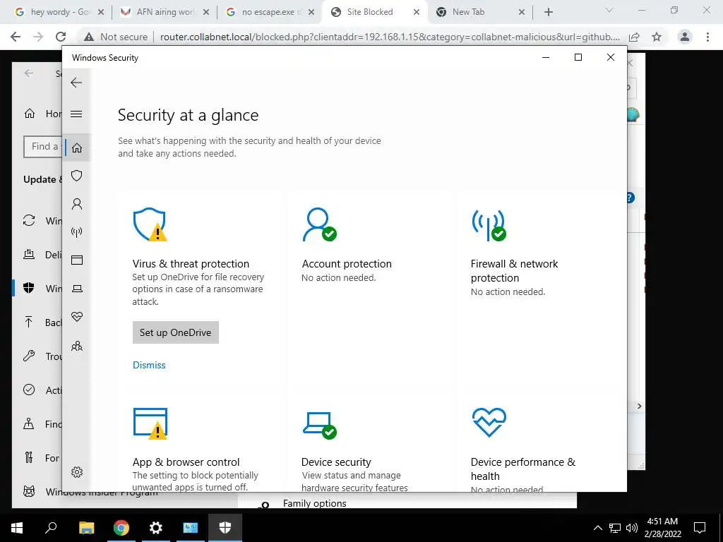Screen dimensions: 723x542
Task: Open Firewall & network protection heading
Action: pyautogui.click(x=514, y=270)
